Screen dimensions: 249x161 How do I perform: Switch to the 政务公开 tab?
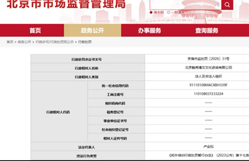(92, 30)
